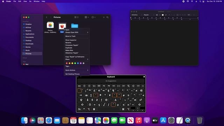The height and width of the screenshot is (126, 224).
Task: Click the Mission Control key on the keyboard
Action: [x=94, y=86]
